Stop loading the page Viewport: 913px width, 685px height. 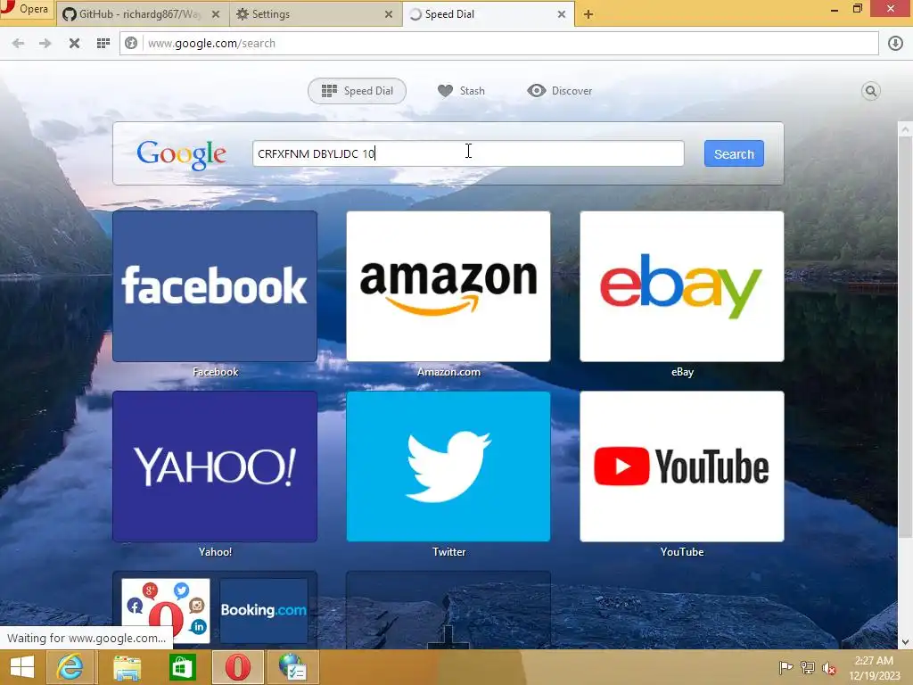click(x=74, y=43)
